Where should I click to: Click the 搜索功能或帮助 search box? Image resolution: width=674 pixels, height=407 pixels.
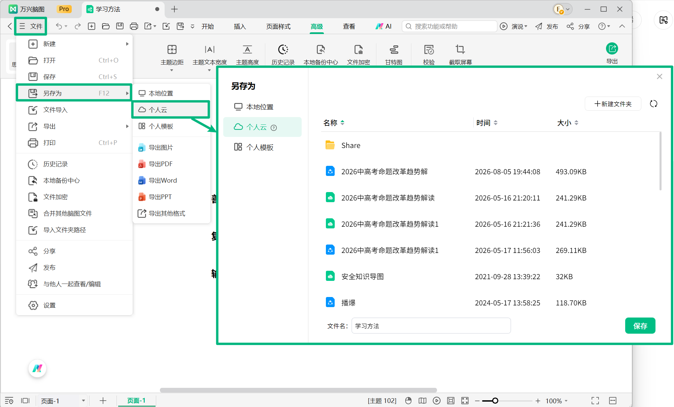click(449, 26)
